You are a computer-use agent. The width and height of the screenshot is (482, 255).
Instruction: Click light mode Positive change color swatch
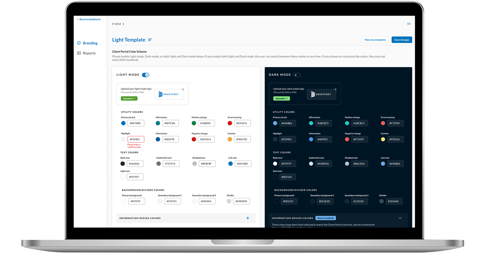point(194,123)
